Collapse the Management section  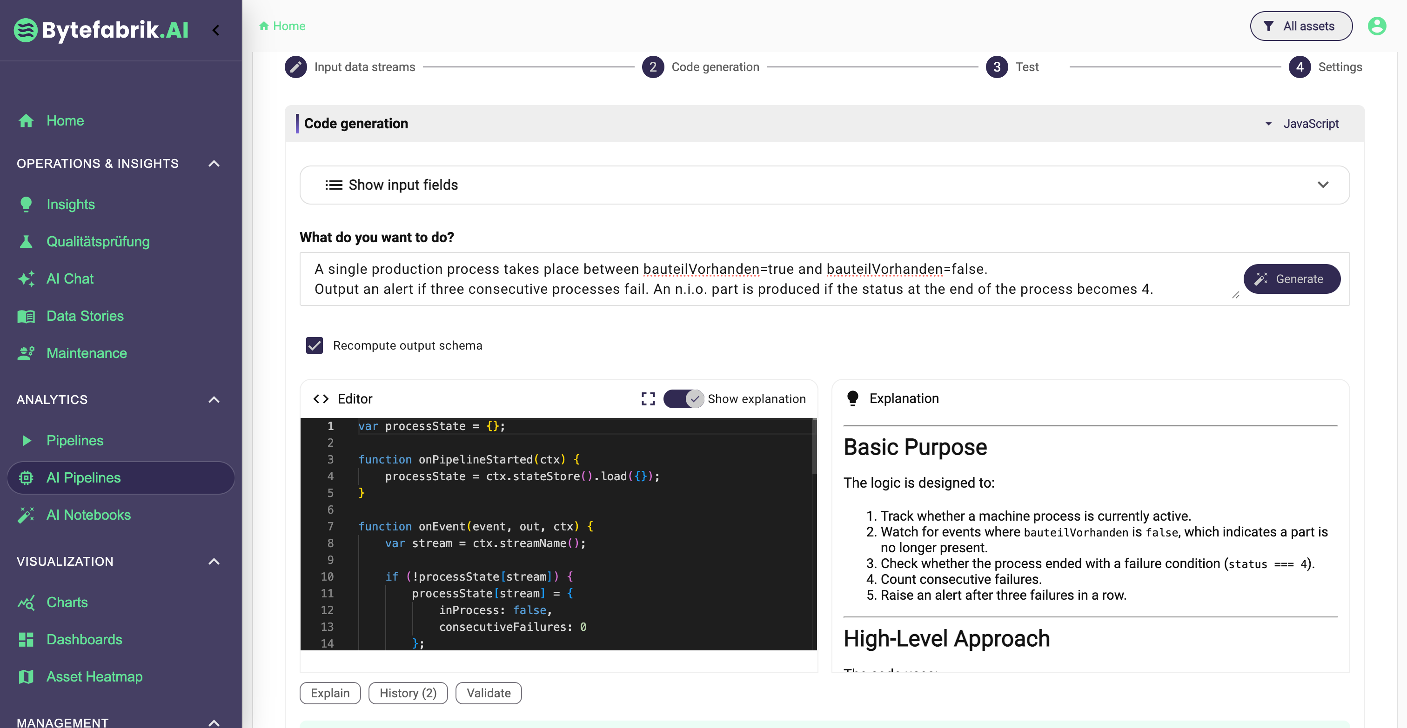point(214,722)
